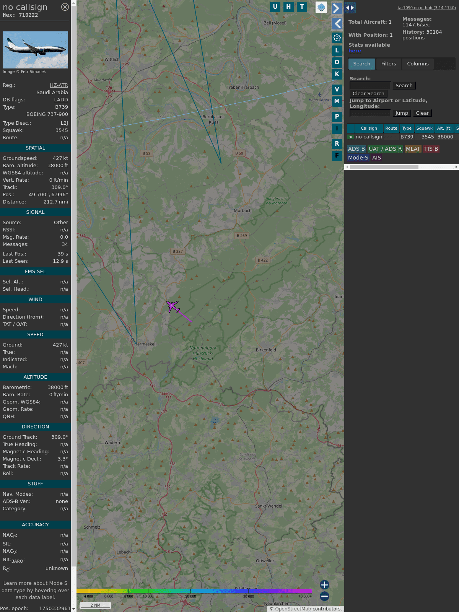Open the settings gear

point(337,37)
